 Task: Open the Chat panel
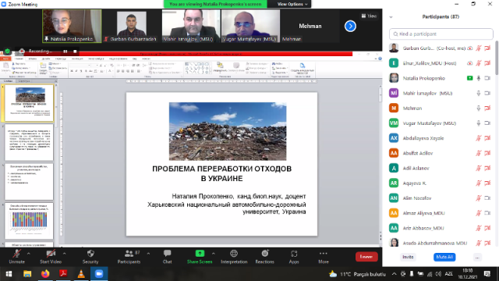click(x=167, y=257)
